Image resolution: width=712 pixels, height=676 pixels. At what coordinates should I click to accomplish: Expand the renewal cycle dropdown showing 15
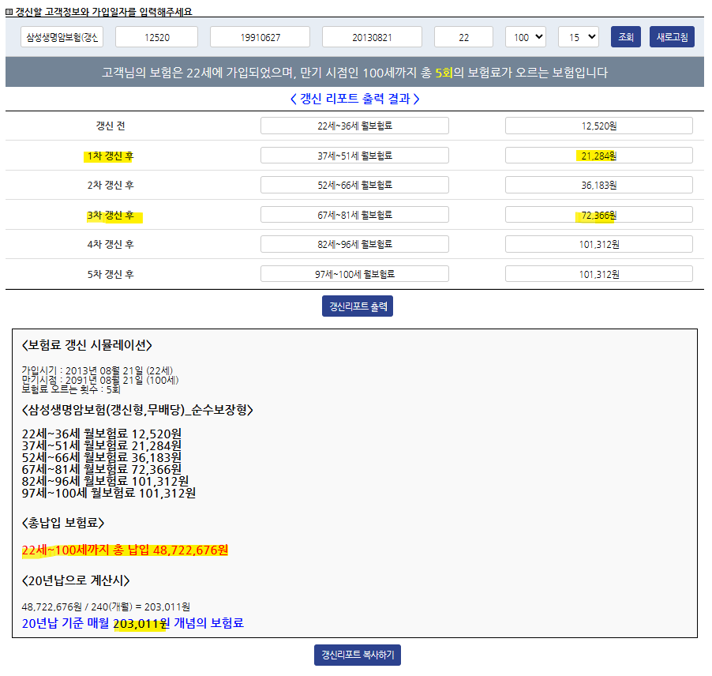pyautogui.click(x=578, y=37)
